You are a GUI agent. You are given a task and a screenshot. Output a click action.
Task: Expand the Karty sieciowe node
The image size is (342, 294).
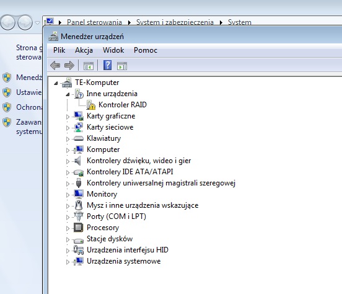68,128
